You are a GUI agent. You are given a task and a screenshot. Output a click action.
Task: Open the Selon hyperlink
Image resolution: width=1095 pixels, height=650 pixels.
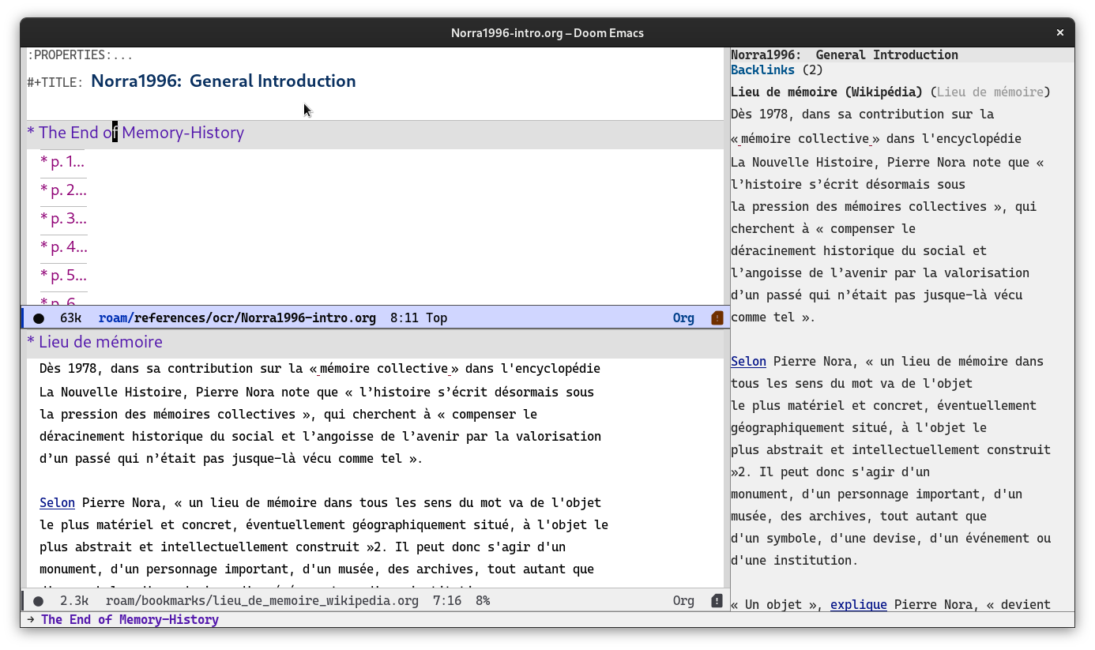pos(57,502)
